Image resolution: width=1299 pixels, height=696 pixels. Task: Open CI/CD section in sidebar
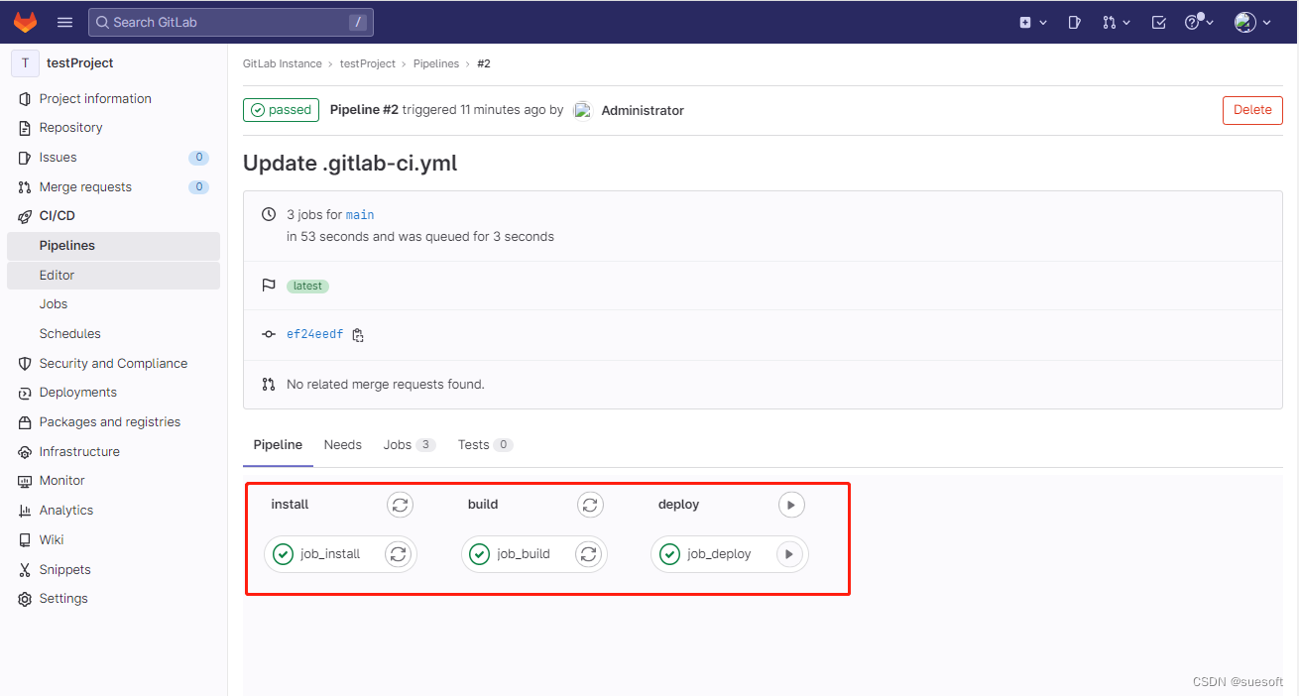point(57,215)
